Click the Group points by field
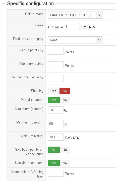Screen dimensions: 116x182 [56, 51]
